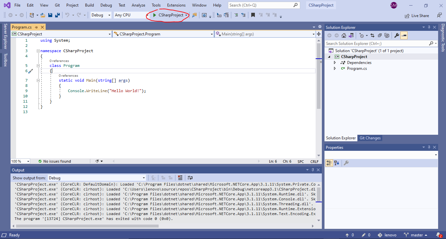Click the notifications bell in status bar

tap(439, 235)
